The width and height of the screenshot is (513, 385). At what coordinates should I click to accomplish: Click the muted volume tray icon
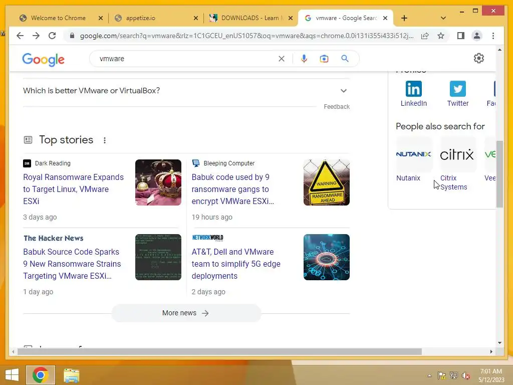coord(465,375)
